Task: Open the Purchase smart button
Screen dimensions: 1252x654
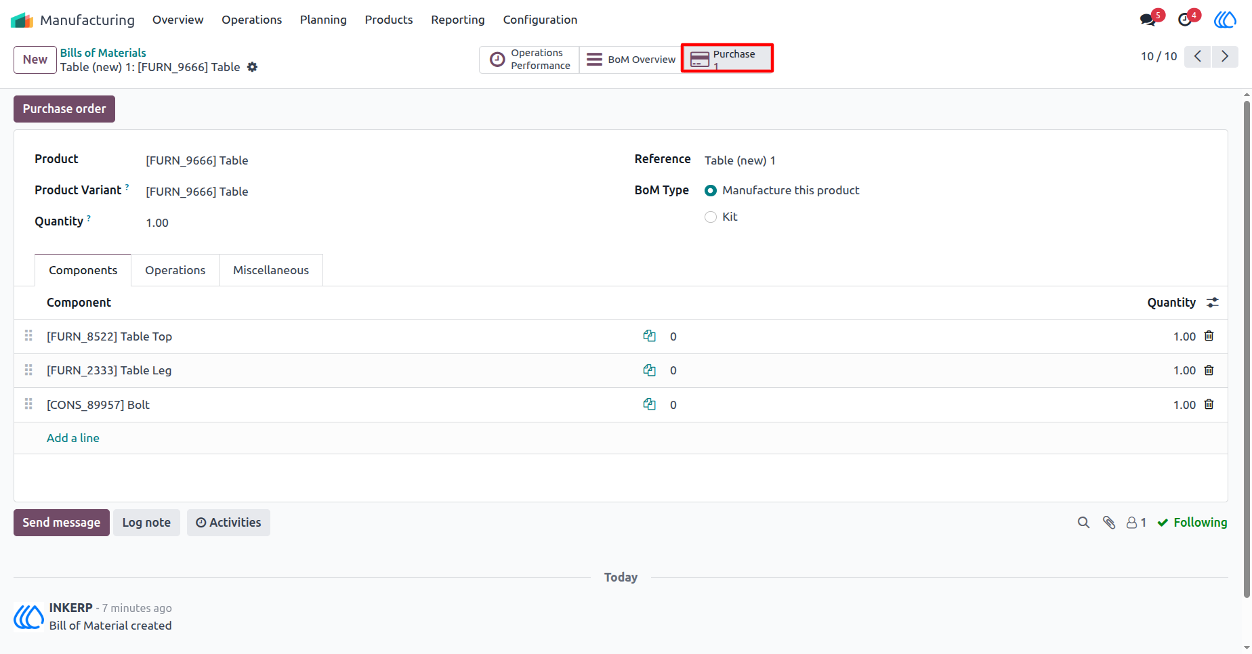Action: pyautogui.click(x=727, y=59)
